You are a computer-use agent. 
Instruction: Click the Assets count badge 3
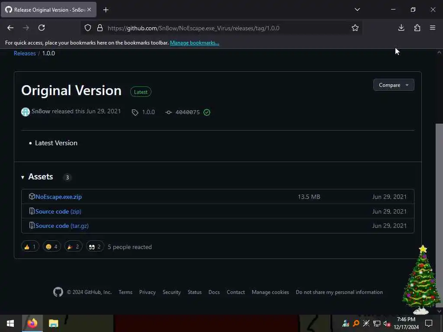pyautogui.click(x=67, y=177)
